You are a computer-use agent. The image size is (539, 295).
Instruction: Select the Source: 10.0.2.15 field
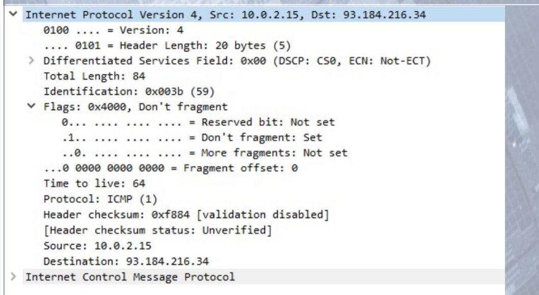(97, 246)
